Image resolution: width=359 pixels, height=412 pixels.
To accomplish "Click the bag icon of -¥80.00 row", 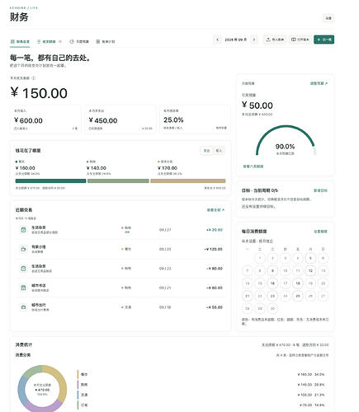I will pyautogui.click(x=23, y=269).
